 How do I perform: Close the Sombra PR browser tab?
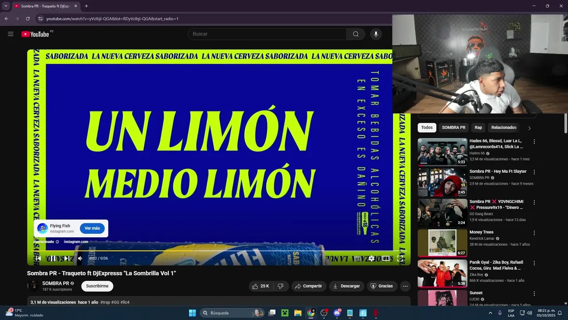[75, 6]
